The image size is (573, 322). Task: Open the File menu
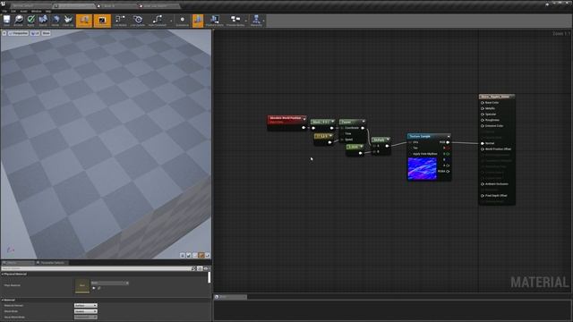tap(4, 12)
